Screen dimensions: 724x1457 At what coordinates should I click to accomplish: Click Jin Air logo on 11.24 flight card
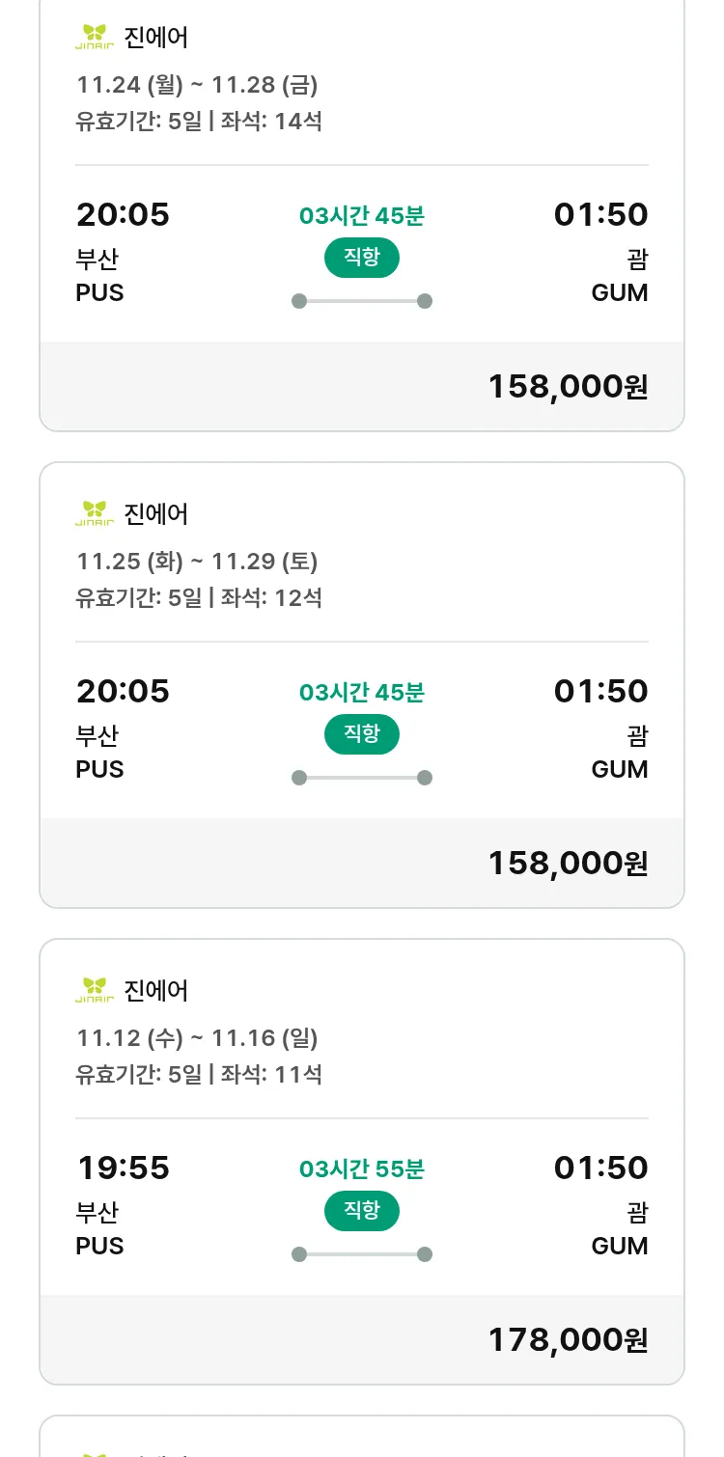[x=95, y=38]
